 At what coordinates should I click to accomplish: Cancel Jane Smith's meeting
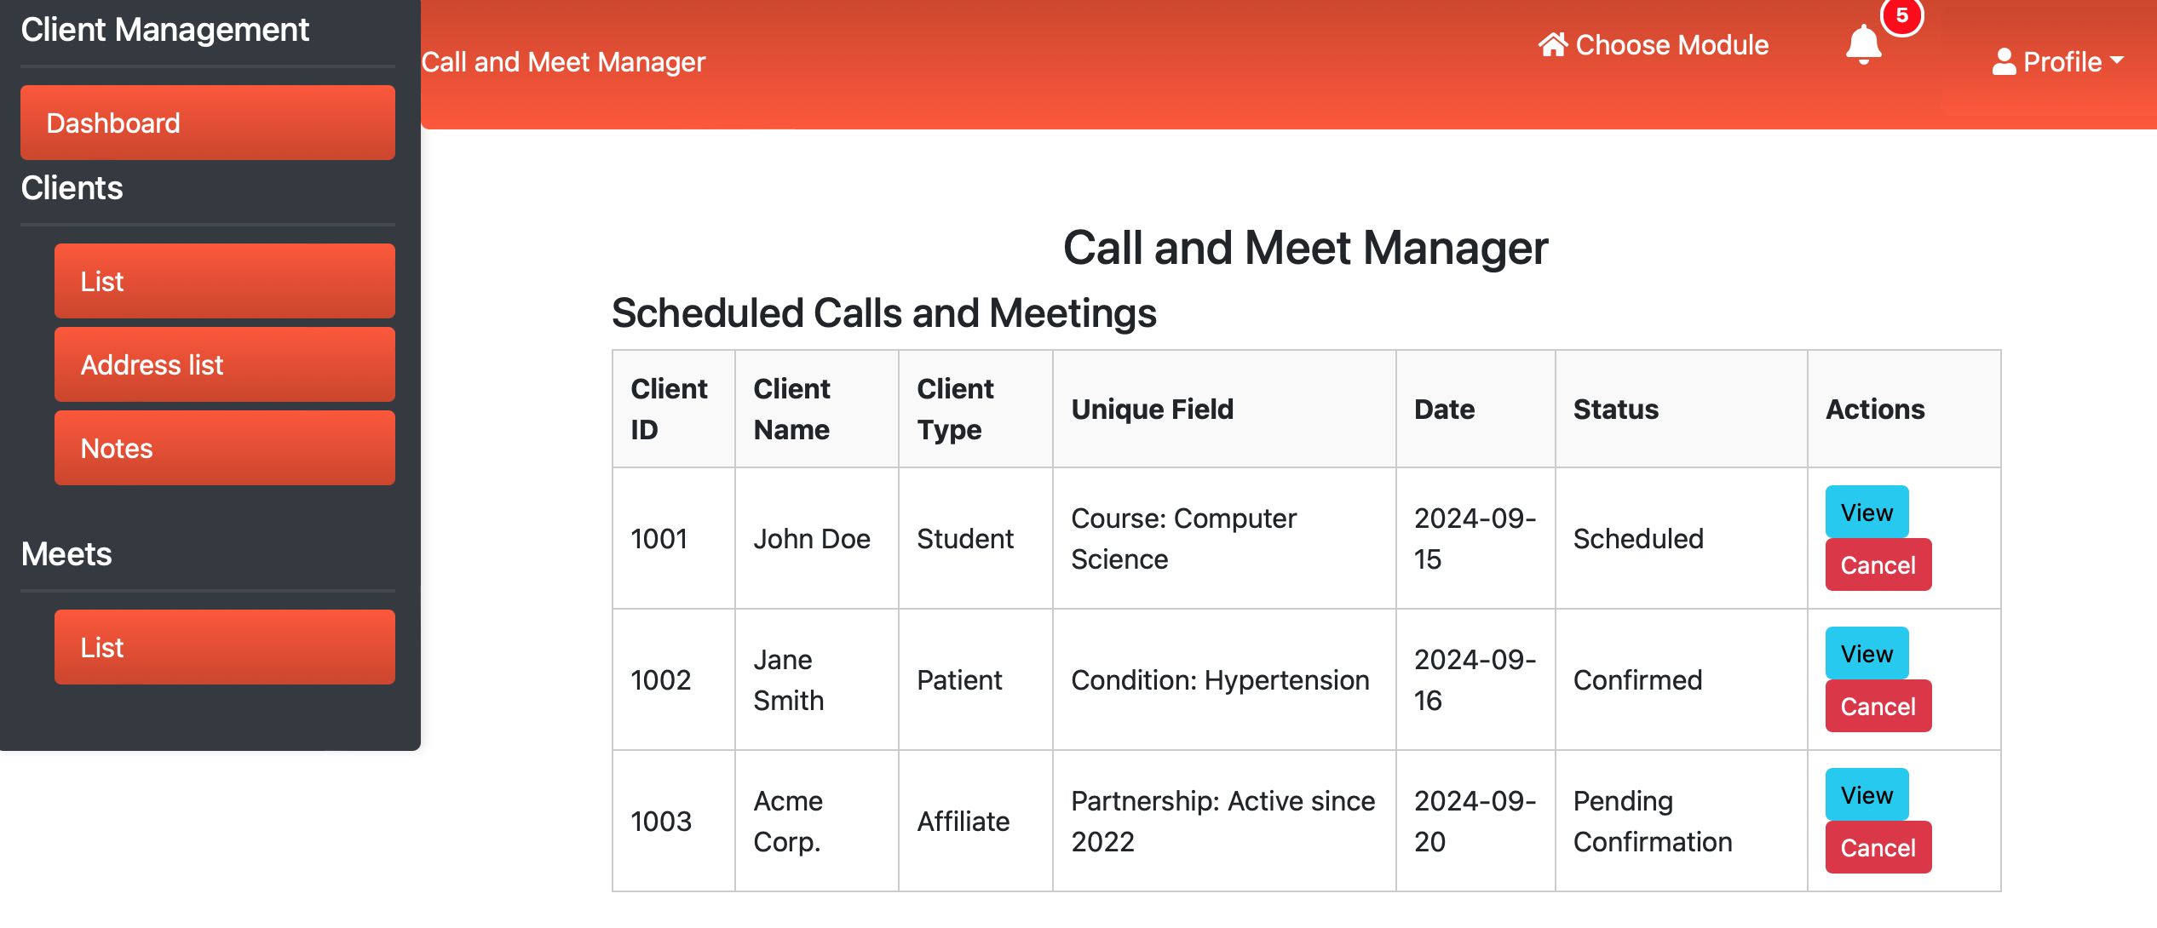pos(1878,706)
